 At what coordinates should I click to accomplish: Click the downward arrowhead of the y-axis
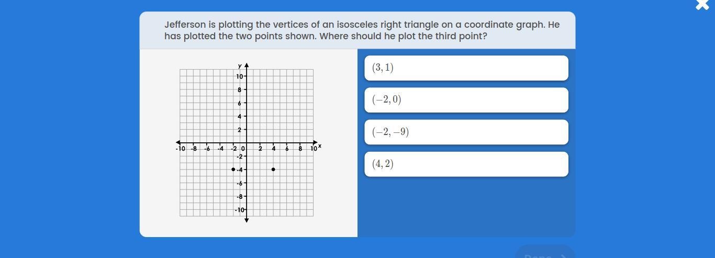click(247, 220)
